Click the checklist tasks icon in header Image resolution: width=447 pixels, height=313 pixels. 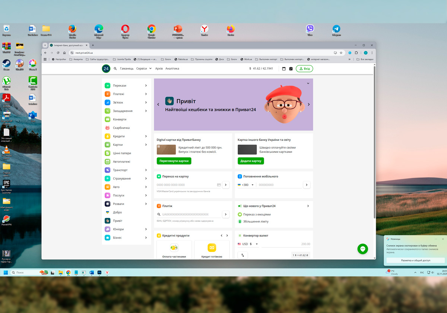(x=291, y=69)
